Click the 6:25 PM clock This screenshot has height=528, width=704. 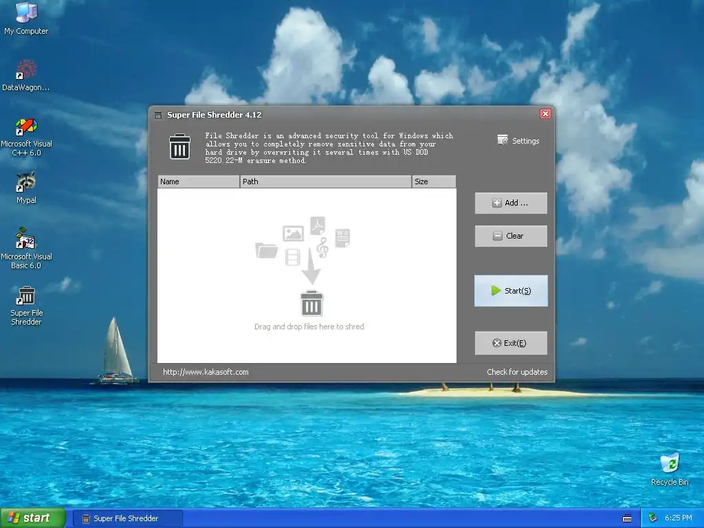(x=678, y=518)
